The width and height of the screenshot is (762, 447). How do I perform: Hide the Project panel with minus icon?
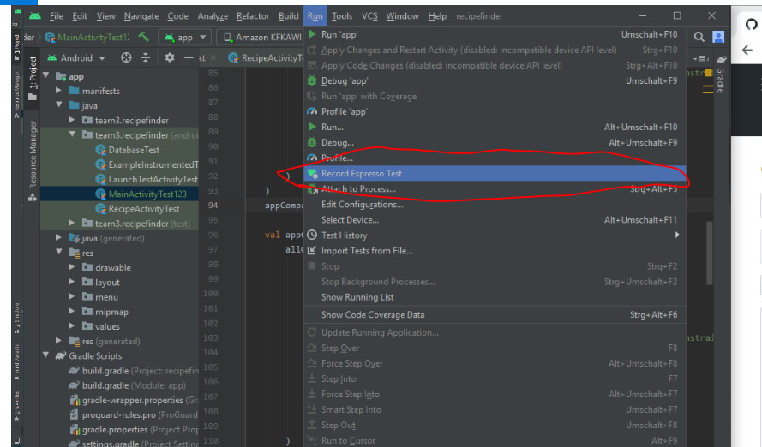tap(189, 57)
